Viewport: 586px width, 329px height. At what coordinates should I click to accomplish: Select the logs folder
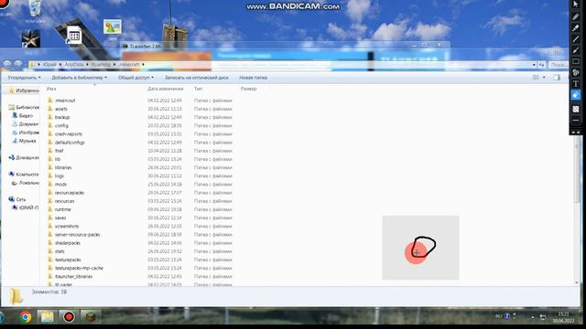[x=59, y=175]
